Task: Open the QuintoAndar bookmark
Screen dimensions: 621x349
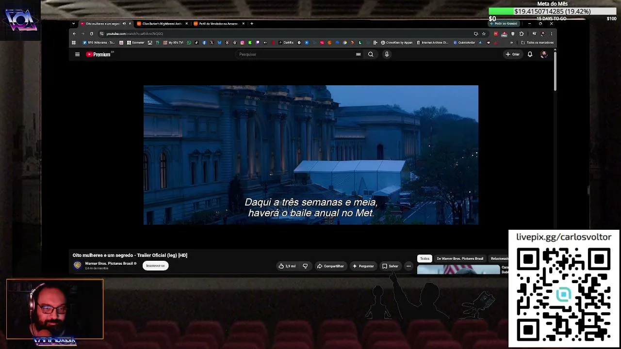Action: (x=464, y=43)
